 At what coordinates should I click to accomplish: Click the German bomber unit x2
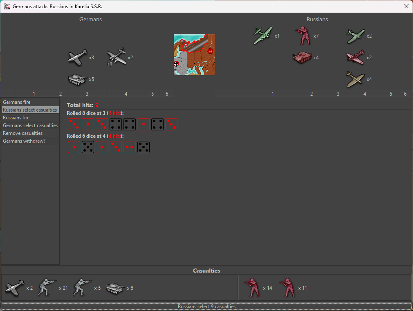coord(117,57)
